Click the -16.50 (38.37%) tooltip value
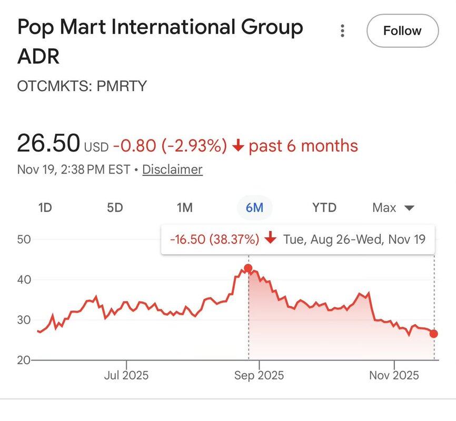Viewport: 456px width, 421px height. pyautogui.click(x=214, y=239)
